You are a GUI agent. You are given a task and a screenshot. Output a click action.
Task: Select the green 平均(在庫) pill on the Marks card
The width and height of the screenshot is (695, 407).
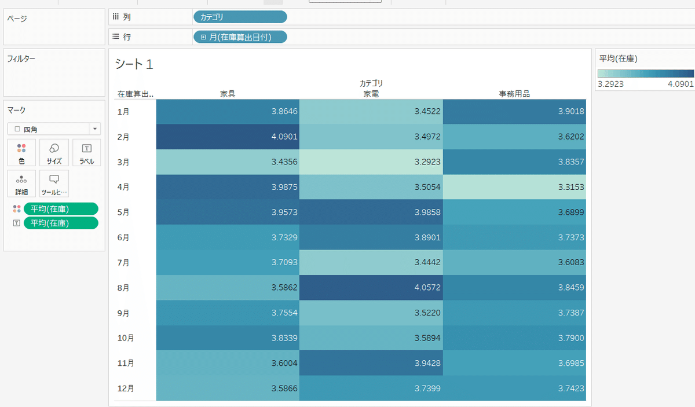(x=61, y=208)
